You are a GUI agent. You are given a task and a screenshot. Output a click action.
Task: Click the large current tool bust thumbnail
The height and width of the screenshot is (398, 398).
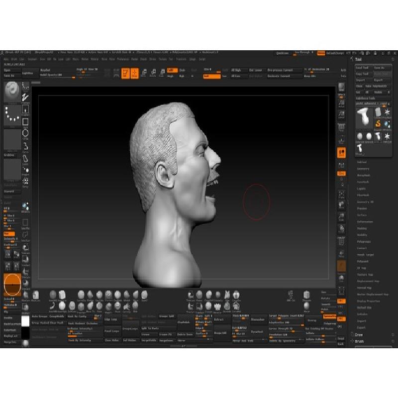[x=365, y=118]
